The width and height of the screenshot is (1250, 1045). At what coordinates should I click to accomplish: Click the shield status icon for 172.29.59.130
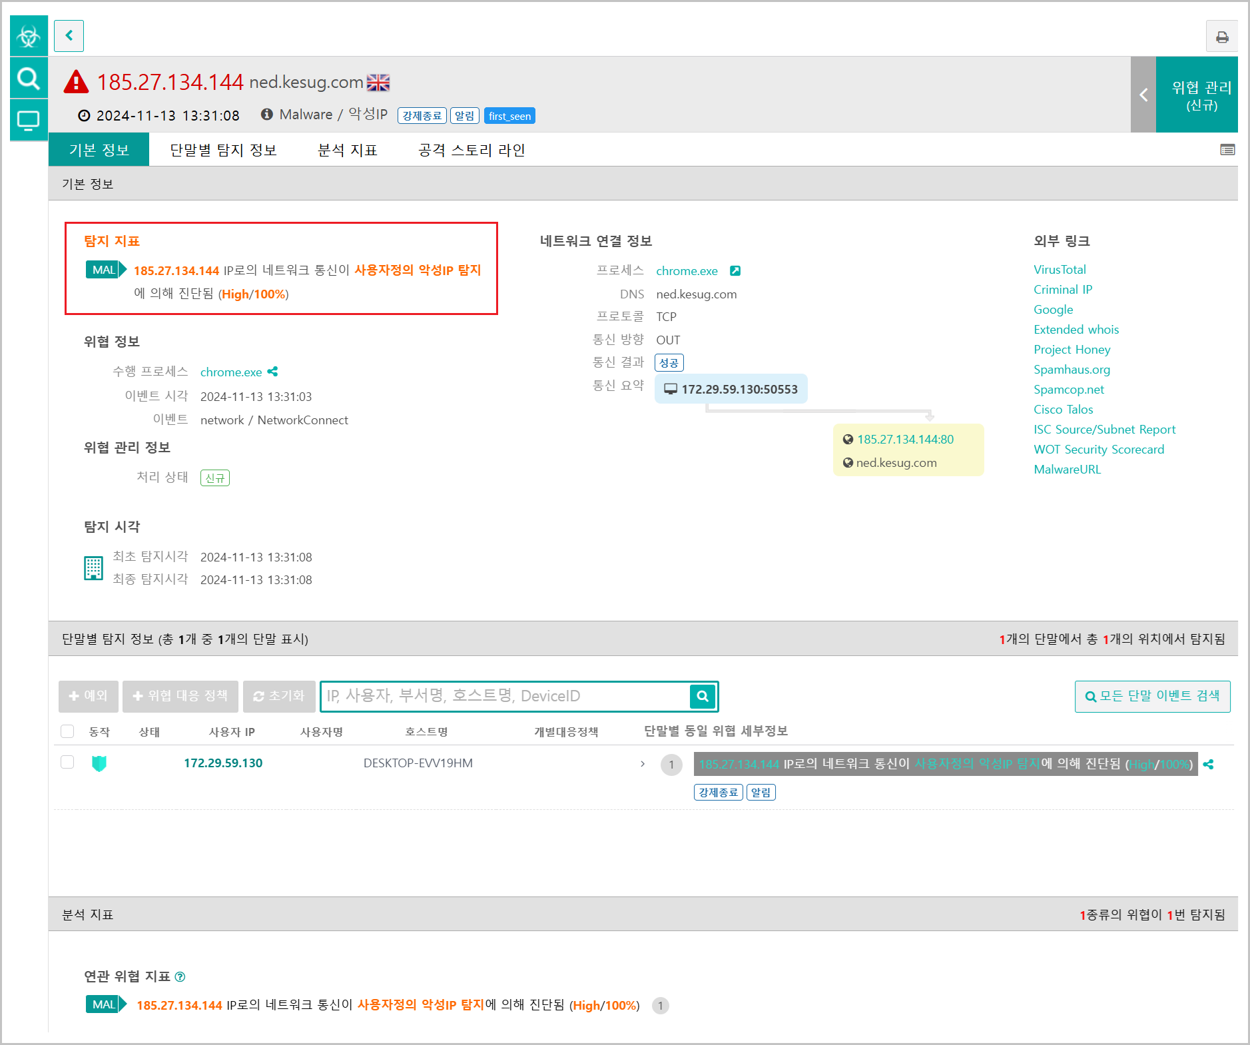pyautogui.click(x=99, y=763)
